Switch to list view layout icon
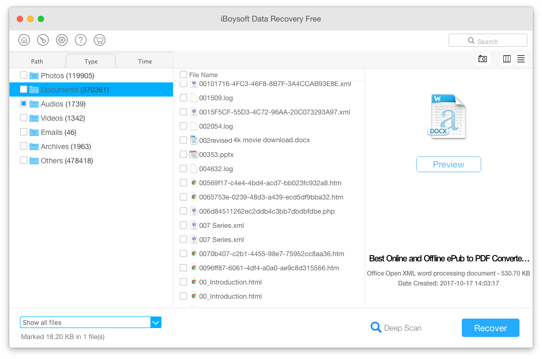The width and height of the screenshot is (542, 359). click(521, 59)
